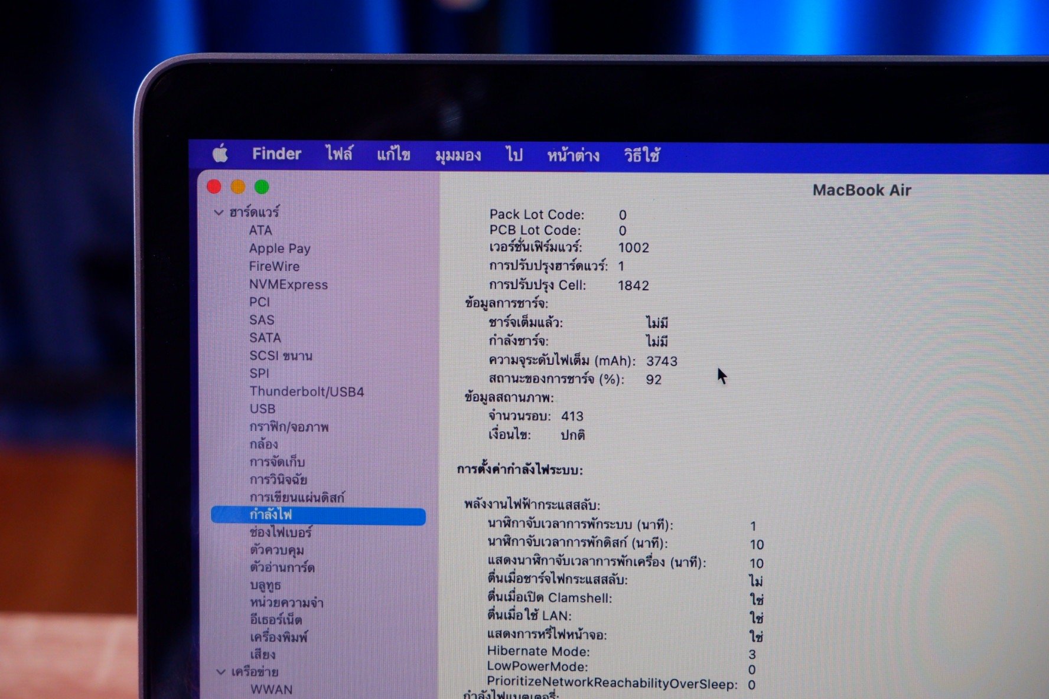Select บลูทูธ in the sidebar

(x=265, y=585)
